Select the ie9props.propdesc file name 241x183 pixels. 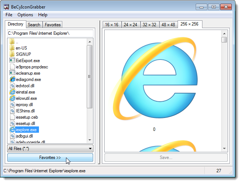point(32,67)
